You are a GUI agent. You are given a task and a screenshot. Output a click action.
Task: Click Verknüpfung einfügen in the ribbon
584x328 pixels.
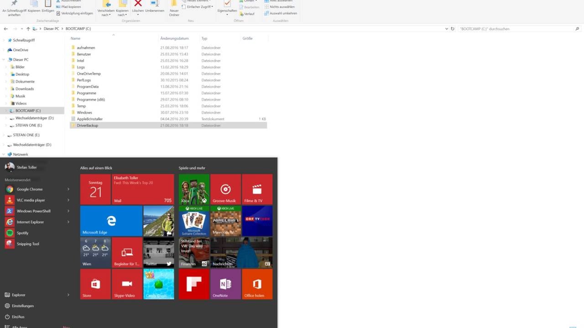click(74, 13)
